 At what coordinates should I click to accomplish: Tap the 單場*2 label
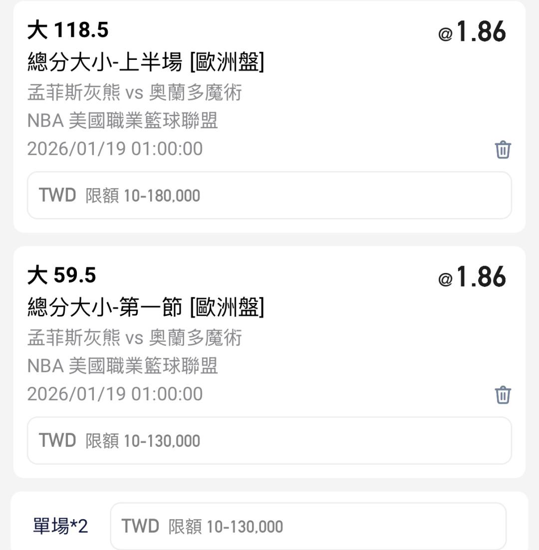(60, 527)
